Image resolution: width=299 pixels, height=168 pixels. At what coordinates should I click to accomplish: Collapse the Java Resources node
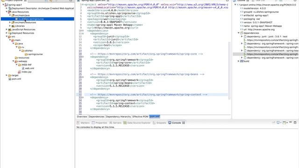(7, 12)
